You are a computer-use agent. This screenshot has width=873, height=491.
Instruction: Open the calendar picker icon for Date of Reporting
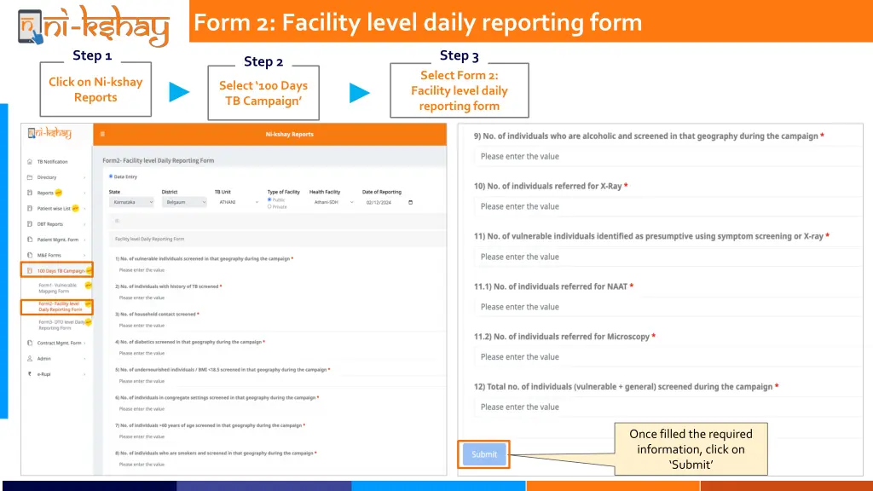click(410, 202)
